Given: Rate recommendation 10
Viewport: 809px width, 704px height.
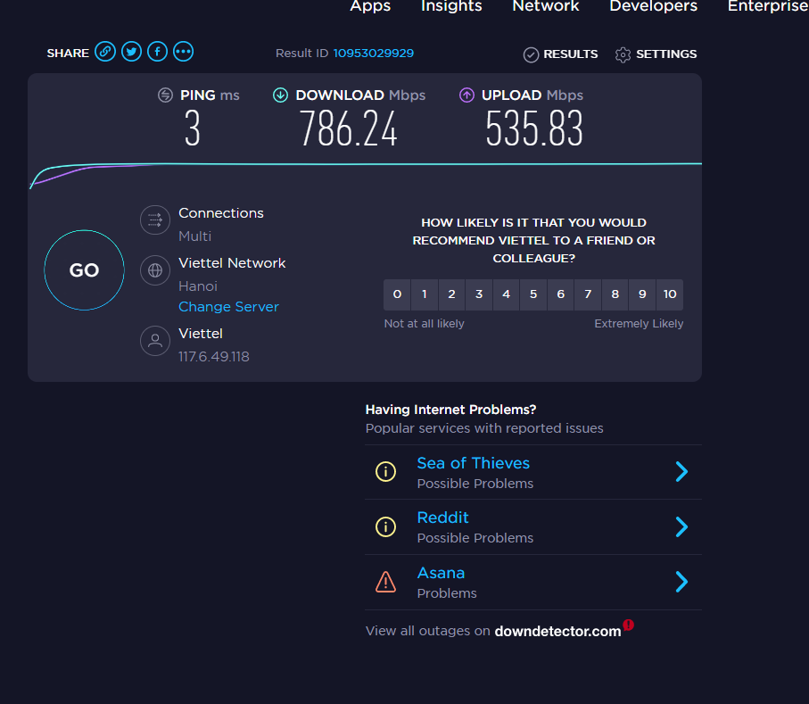Looking at the screenshot, I should pos(670,294).
